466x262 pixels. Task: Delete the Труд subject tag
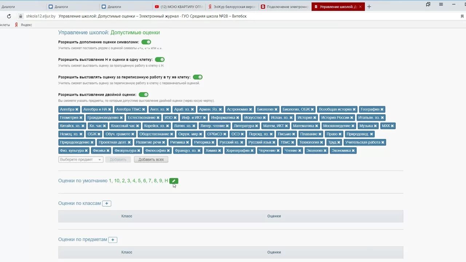(339, 143)
